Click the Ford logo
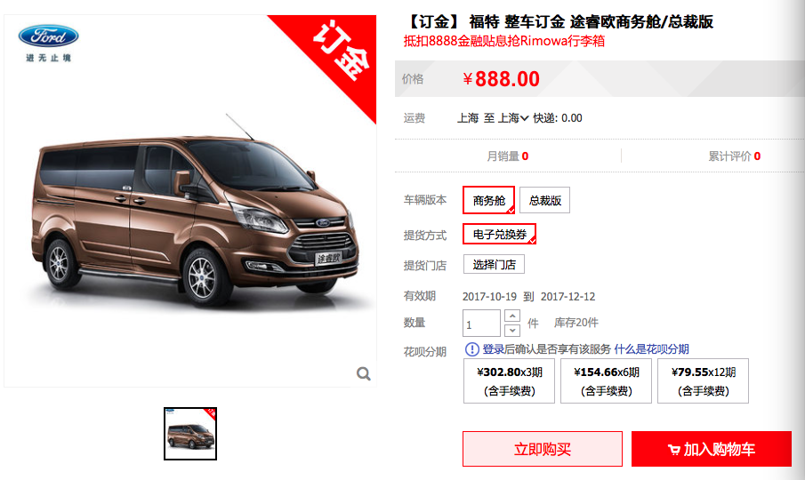Image resolution: width=805 pixels, height=480 pixels. click(x=48, y=36)
